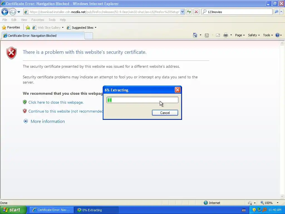The width and height of the screenshot is (285, 214).
Task: Open a new blank tab
Action: tap(89, 36)
